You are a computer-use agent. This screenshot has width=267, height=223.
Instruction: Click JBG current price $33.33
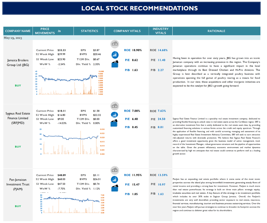pyautogui.click(x=61, y=50)
